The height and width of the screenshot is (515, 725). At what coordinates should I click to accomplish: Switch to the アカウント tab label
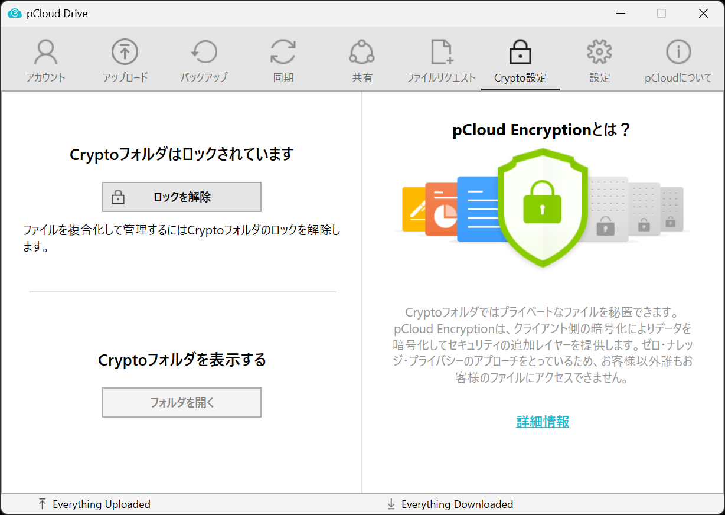pyautogui.click(x=45, y=77)
